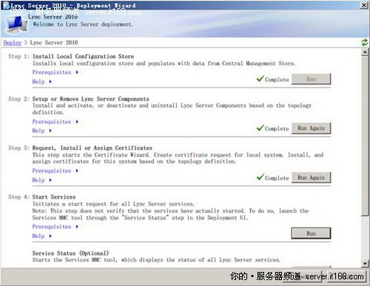
Task: Expand Help under Start Services
Action: click(42, 236)
